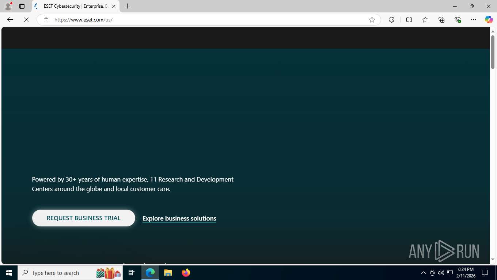The width and height of the screenshot is (497, 280).
Task: Open the notification center
Action: (x=485, y=273)
